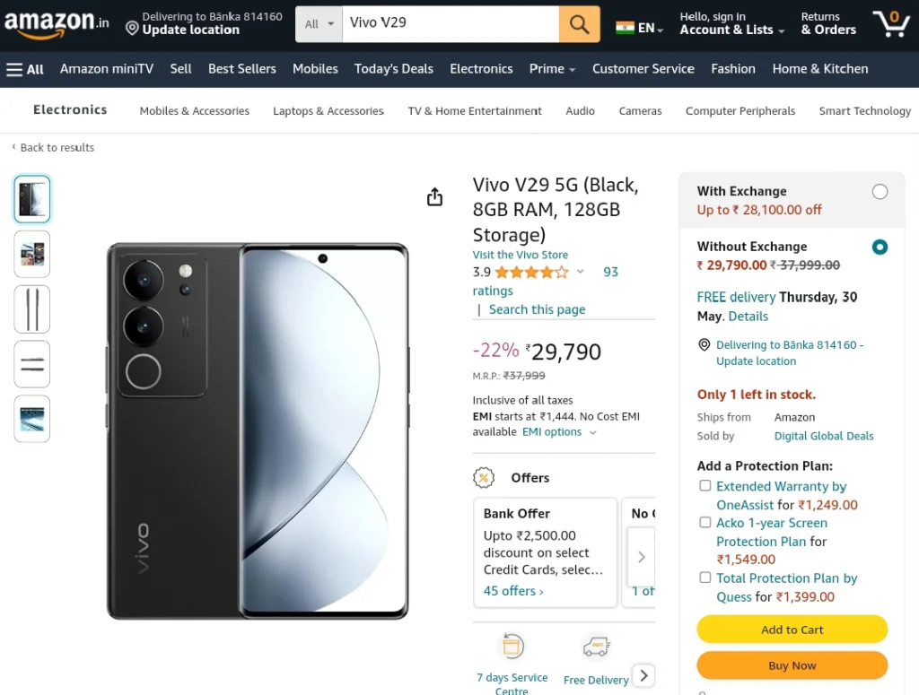
Task: Check Acko 1-year Screen Protection Plan
Action: tap(705, 522)
